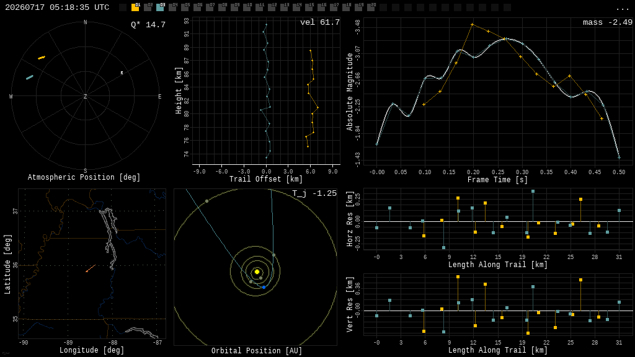The height and width of the screenshot is (357, 635).
Task: Click the mass -2.49 readout
Action: pos(608,22)
